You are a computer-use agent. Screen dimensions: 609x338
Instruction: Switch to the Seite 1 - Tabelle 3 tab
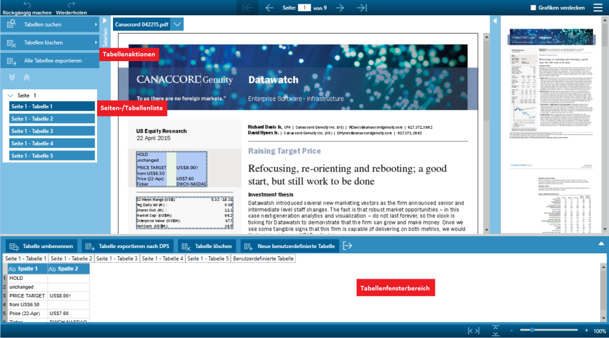[x=117, y=258]
